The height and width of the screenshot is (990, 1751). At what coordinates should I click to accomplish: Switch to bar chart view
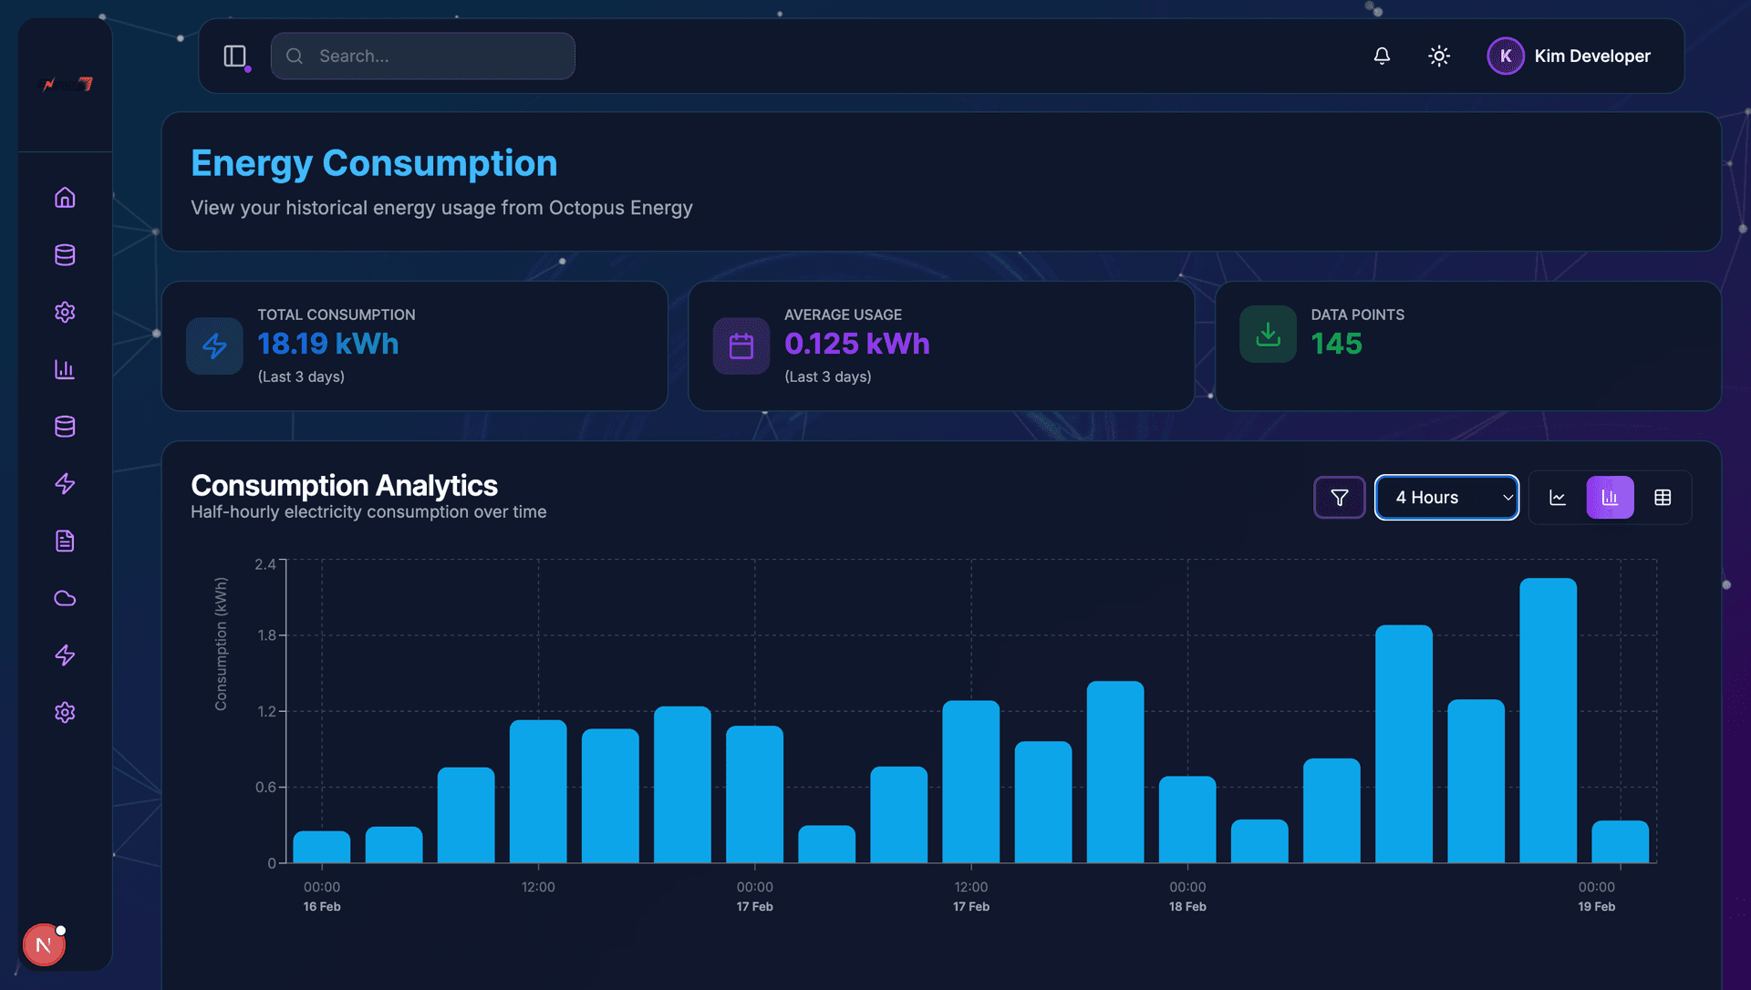pyautogui.click(x=1610, y=498)
